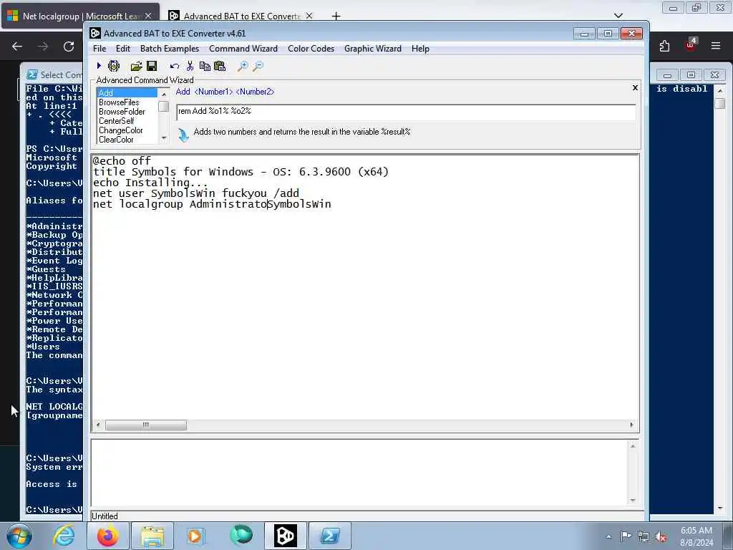
Task: Open the Command Wizard menu
Action: click(x=243, y=49)
